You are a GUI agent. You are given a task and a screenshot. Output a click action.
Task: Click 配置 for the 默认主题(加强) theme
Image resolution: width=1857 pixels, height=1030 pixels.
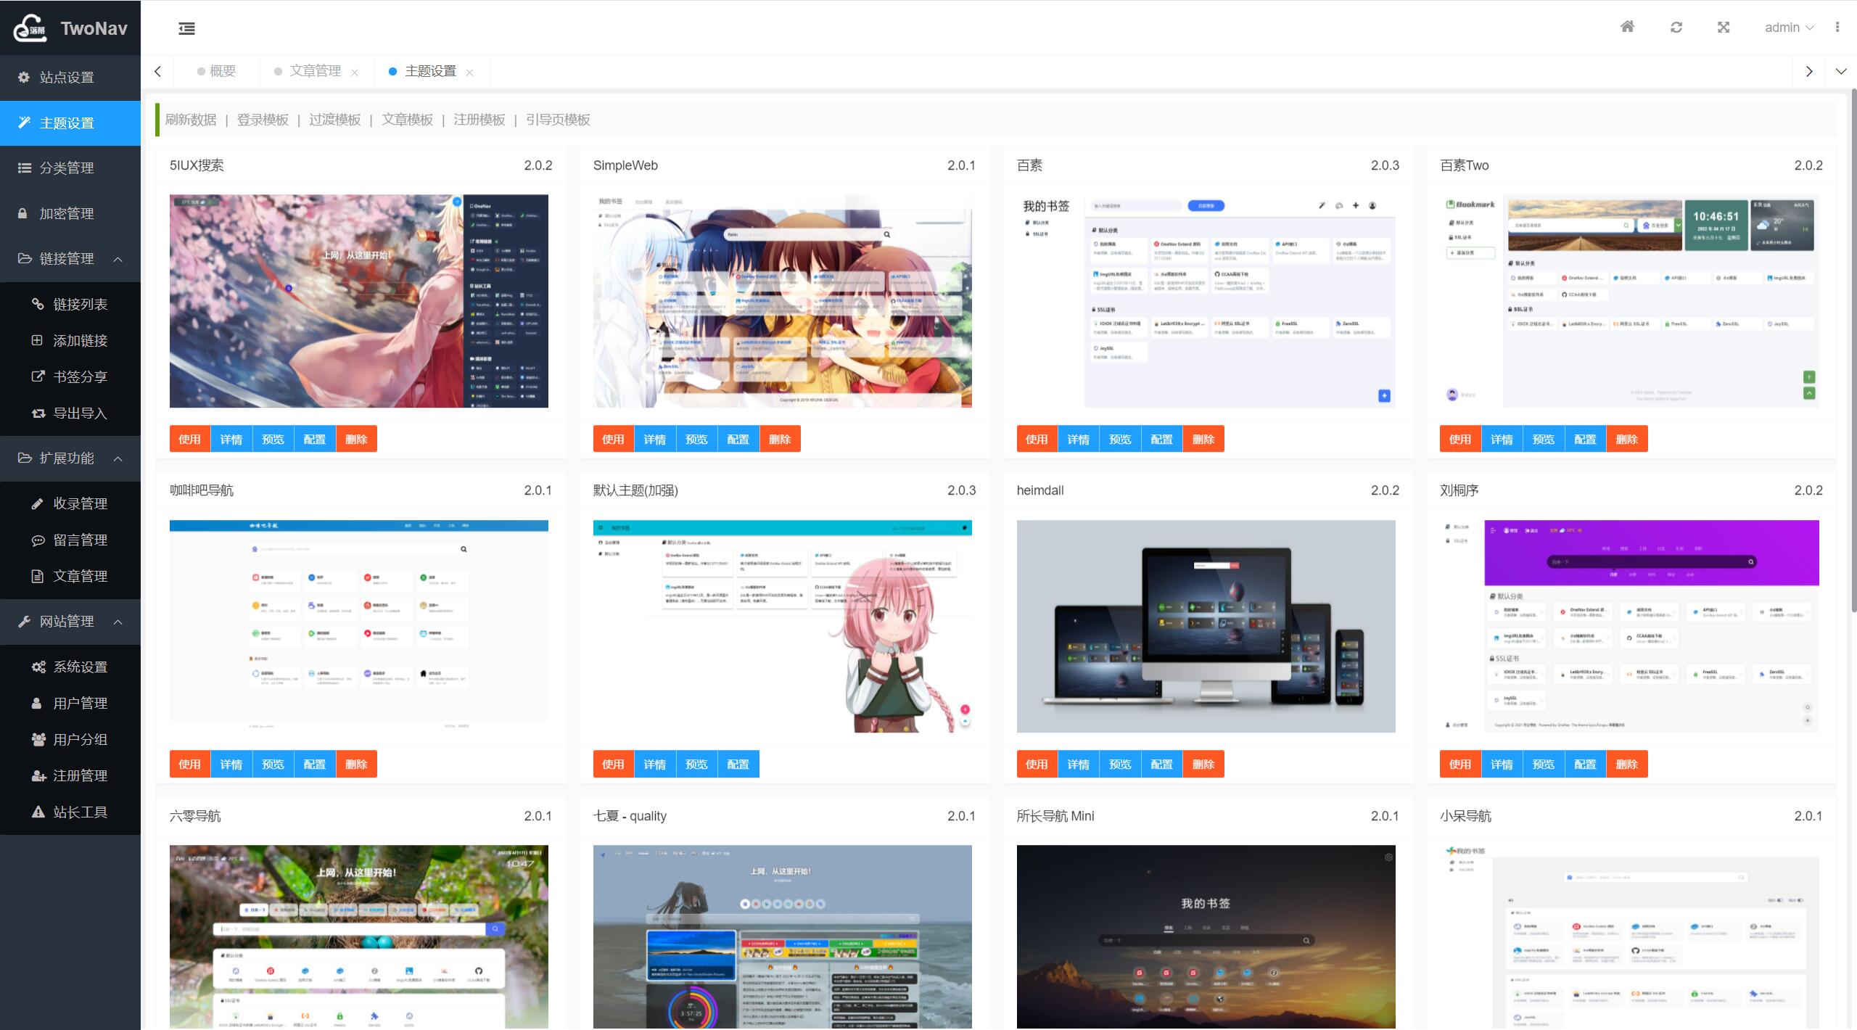[738, 764]
